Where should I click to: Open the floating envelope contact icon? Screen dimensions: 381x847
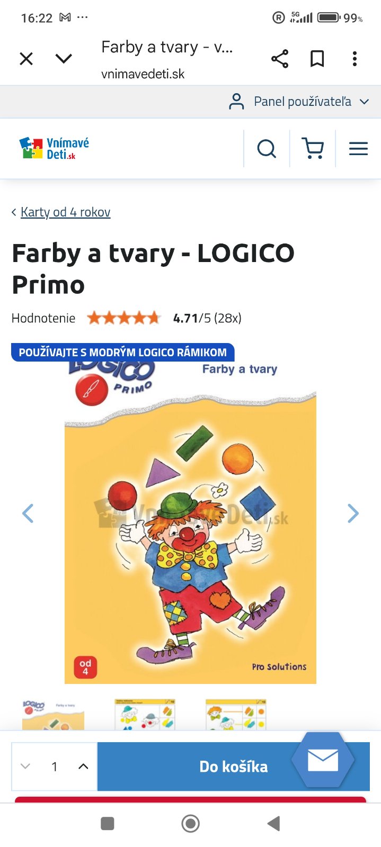pos(323,760)
